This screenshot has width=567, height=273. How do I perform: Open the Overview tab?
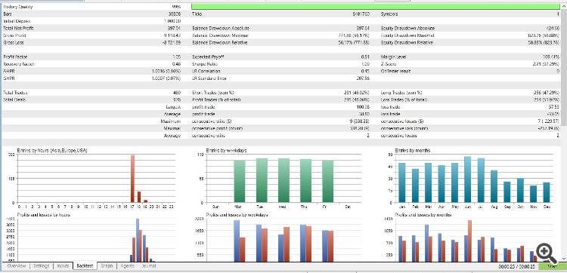[x=17, y=266]
